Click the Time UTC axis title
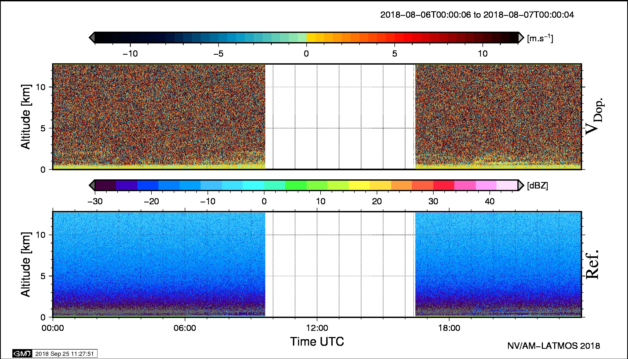This screenshot has height=359, width=628. point(317,342)
